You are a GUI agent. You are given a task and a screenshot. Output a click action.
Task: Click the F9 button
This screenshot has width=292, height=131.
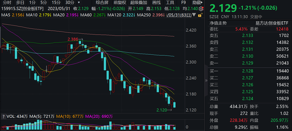pyautogui.click(x=183, y=2)
